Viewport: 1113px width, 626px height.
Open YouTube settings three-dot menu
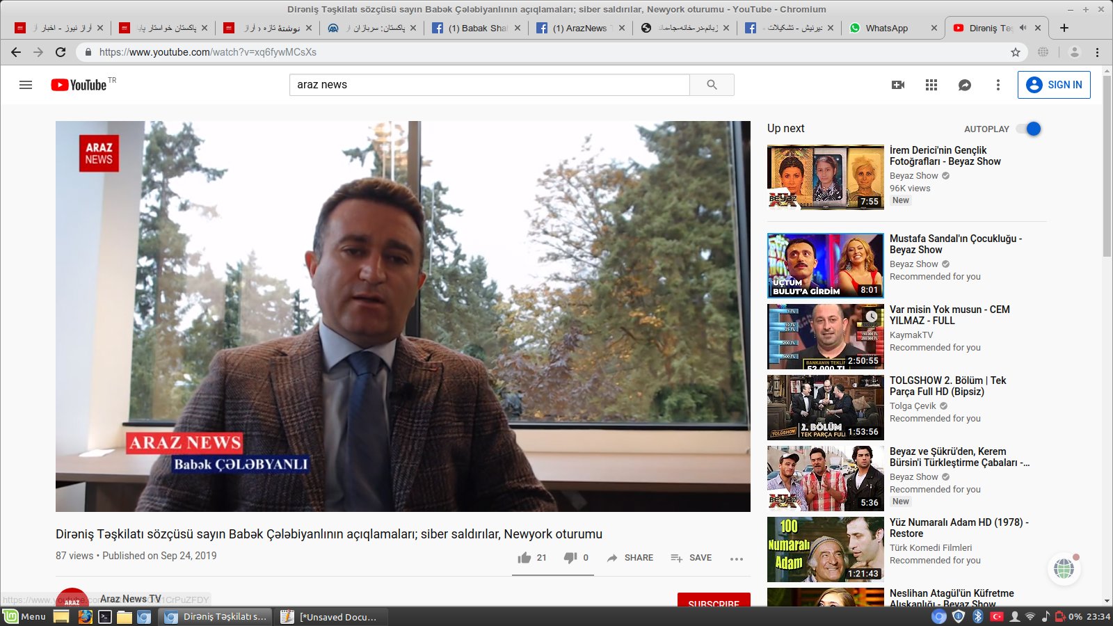coord(998,85)
